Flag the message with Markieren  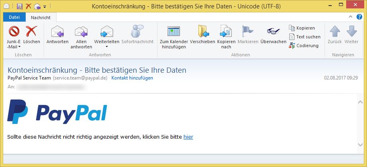coord(248,35)
